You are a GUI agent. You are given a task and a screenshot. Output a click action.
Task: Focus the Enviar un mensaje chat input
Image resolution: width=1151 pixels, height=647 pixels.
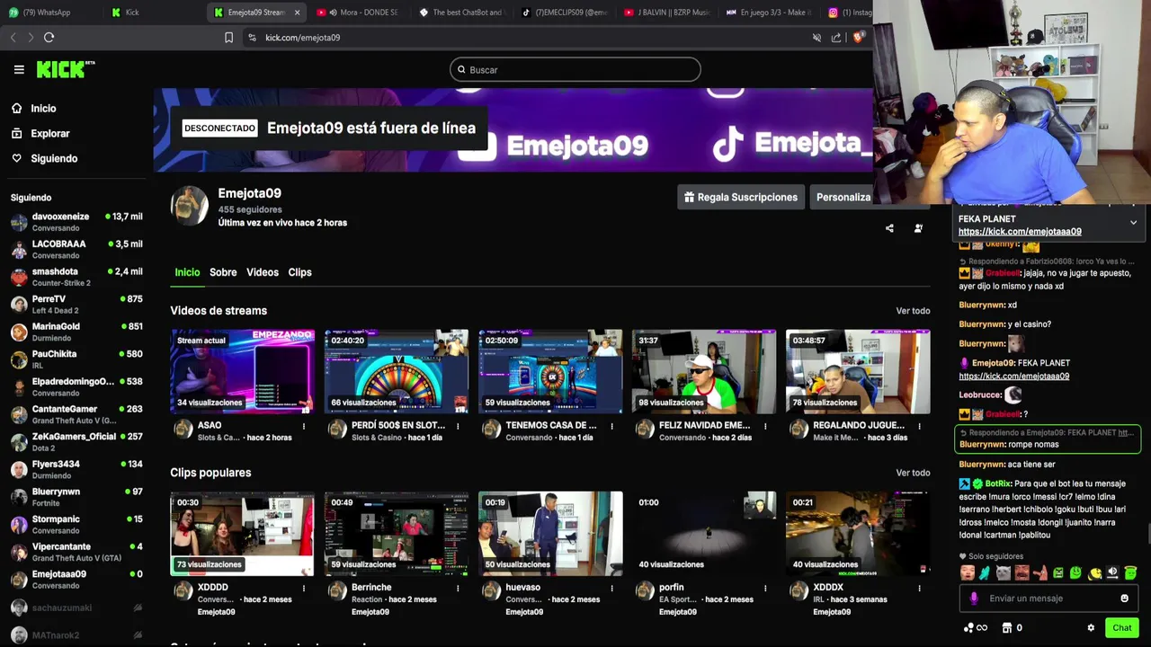tap(1048, 598)
